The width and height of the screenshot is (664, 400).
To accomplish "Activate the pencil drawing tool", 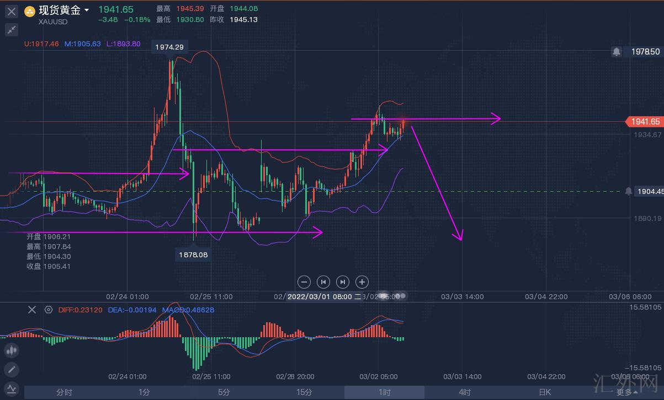I will 11,369.
